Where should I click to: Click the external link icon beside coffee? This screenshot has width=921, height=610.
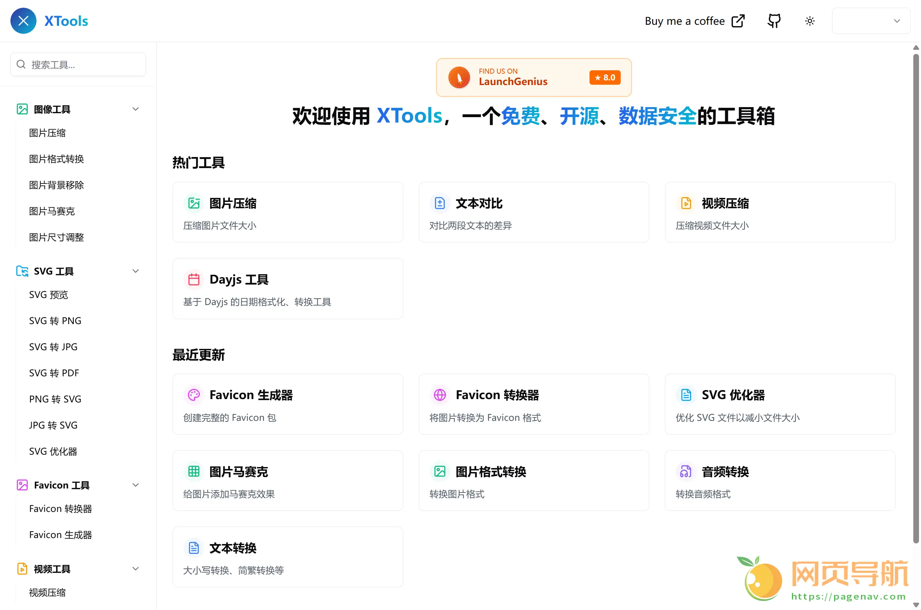click(738, 21)
